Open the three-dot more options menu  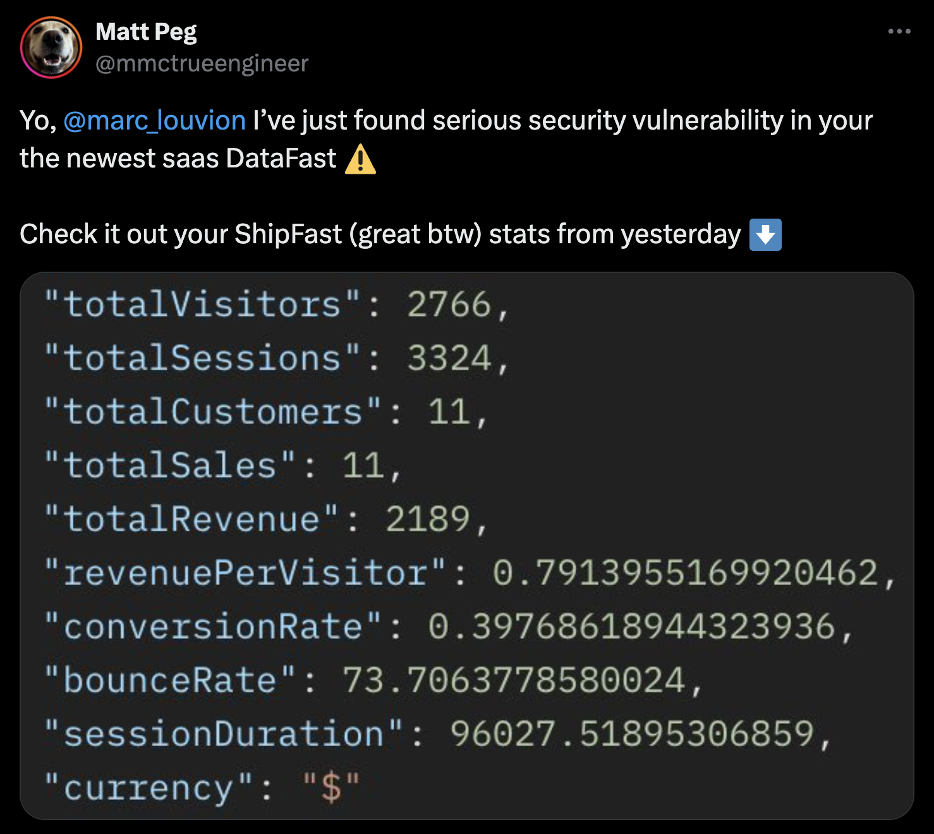[x=899, y=32]
